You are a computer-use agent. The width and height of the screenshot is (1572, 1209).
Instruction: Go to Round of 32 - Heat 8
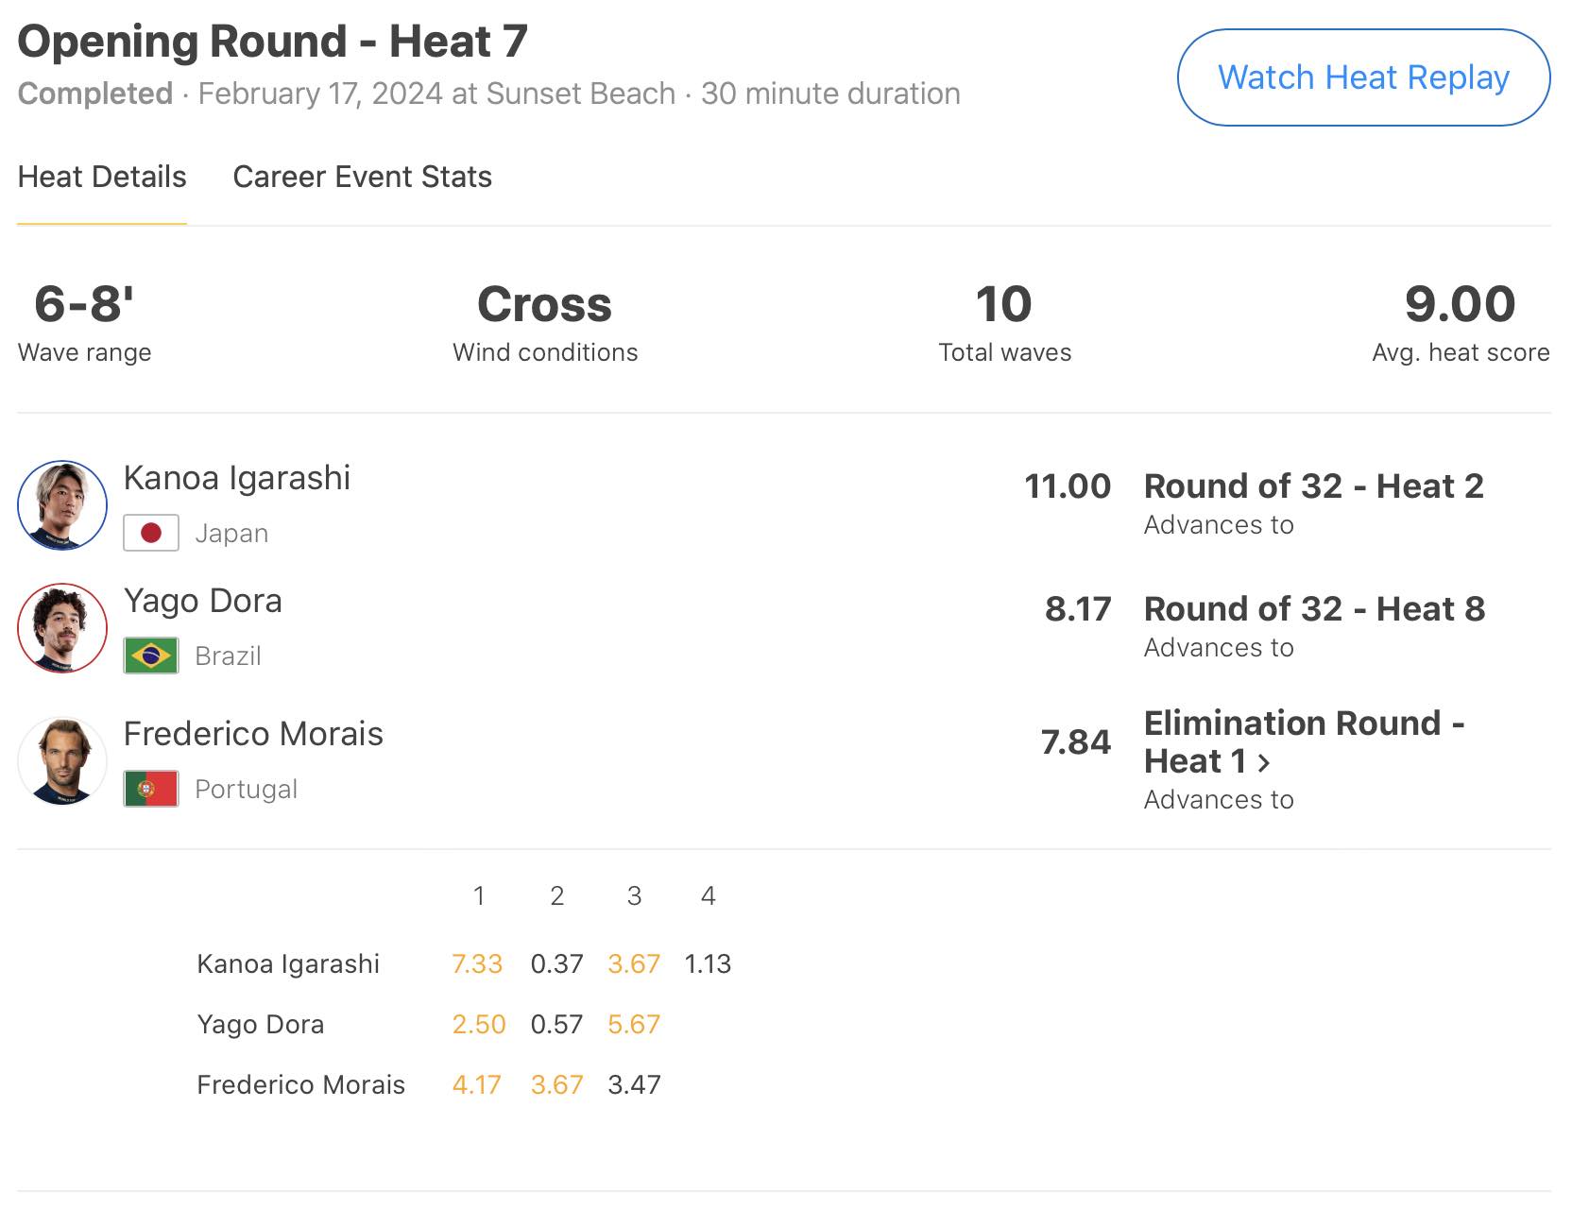pos(1314,609)
